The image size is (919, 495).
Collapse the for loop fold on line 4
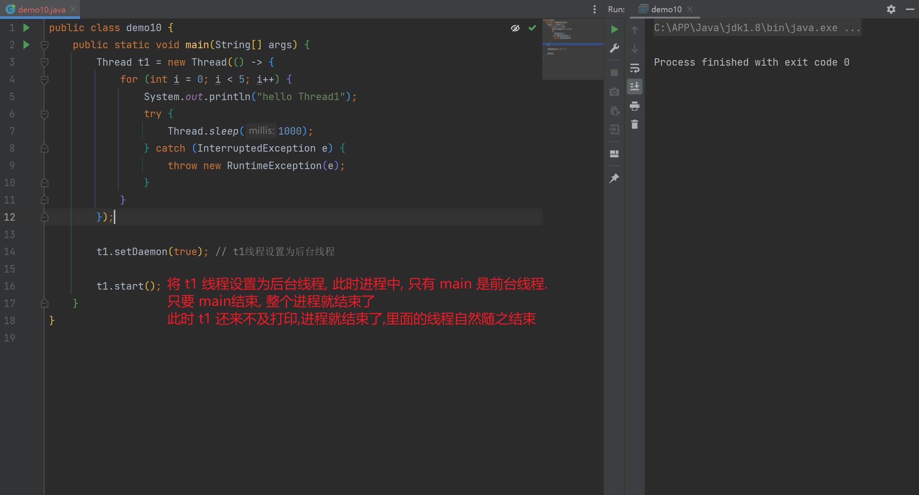[x=44, y=80]
